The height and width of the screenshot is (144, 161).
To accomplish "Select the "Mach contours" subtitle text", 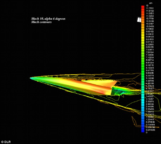I will coord(42,22).
